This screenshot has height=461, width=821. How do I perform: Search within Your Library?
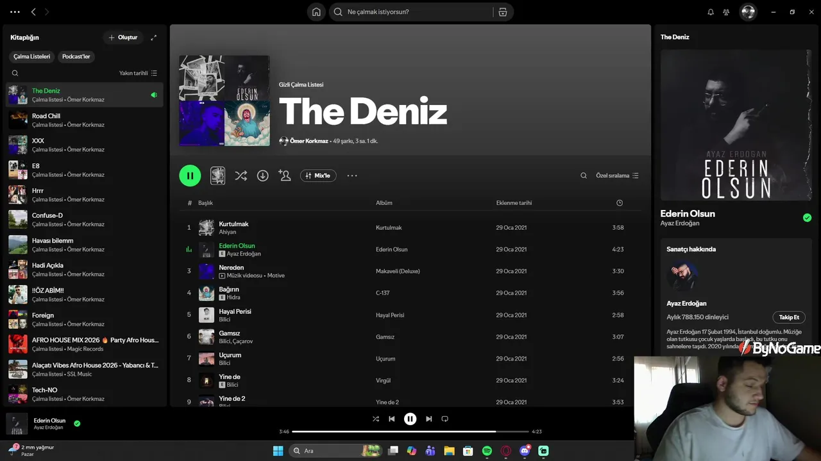click(x=15, y=73)
